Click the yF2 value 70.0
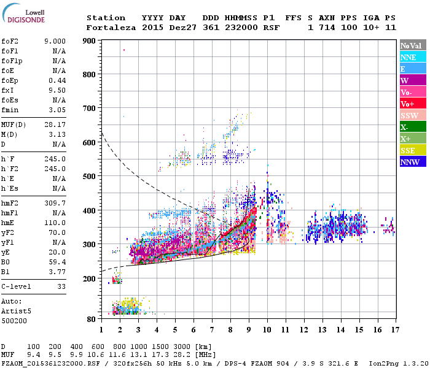The image size is (430, 368). tap(57, 232)
